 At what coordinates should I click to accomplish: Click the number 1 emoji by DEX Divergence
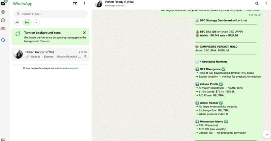(197, 69)
